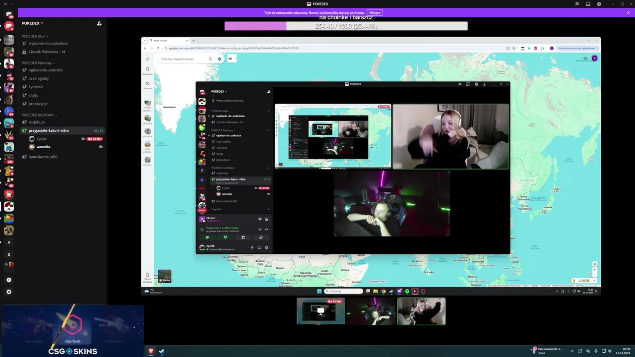Dismiss the streamer mode banner
The height and width of the screenshot is (357, 635).
point(628,12)
